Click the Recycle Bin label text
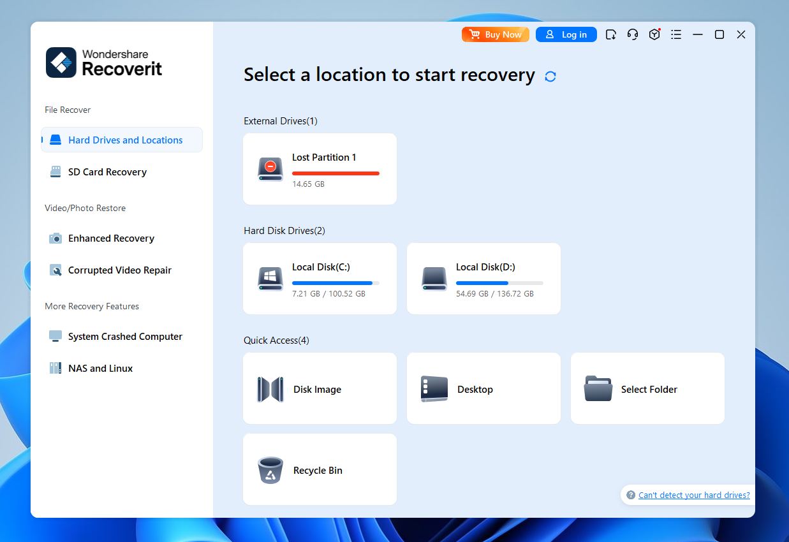 tap(318, 471)
